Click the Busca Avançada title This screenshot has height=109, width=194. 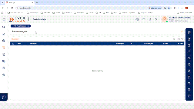20,31
